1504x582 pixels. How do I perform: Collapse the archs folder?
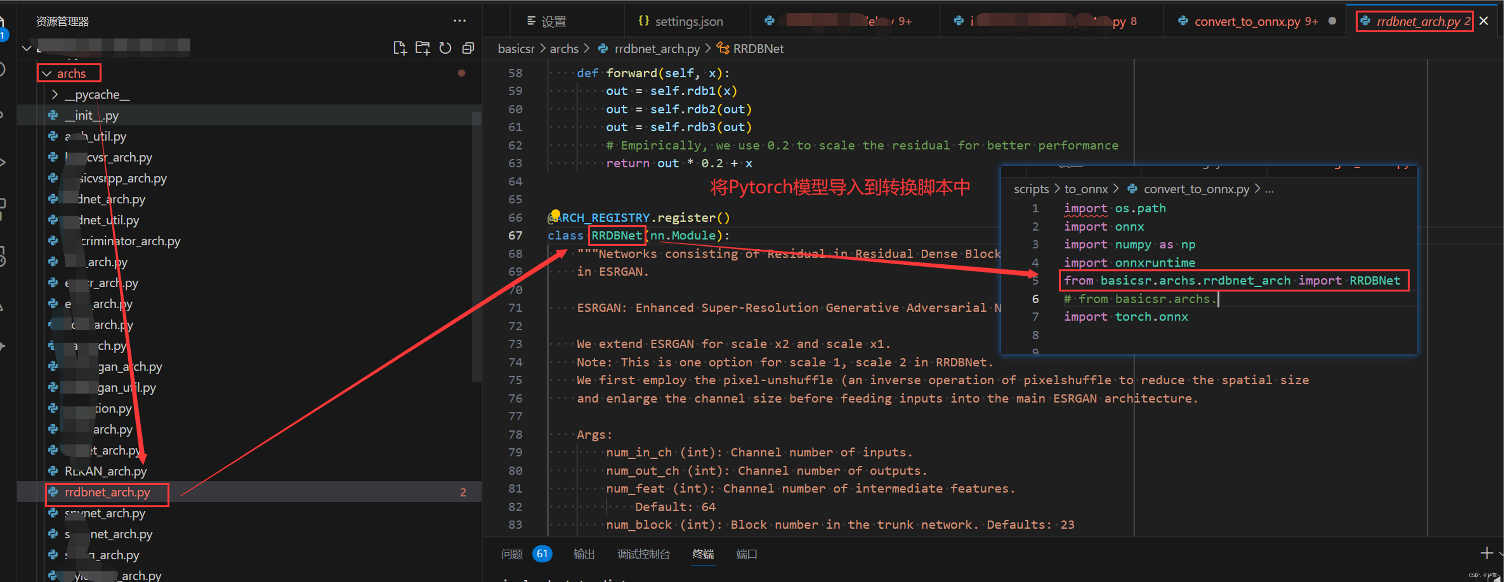tap(47, 74)
